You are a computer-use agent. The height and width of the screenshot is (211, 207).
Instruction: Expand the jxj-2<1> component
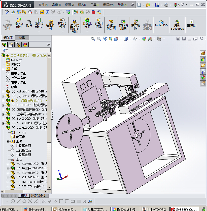[3, 96]
